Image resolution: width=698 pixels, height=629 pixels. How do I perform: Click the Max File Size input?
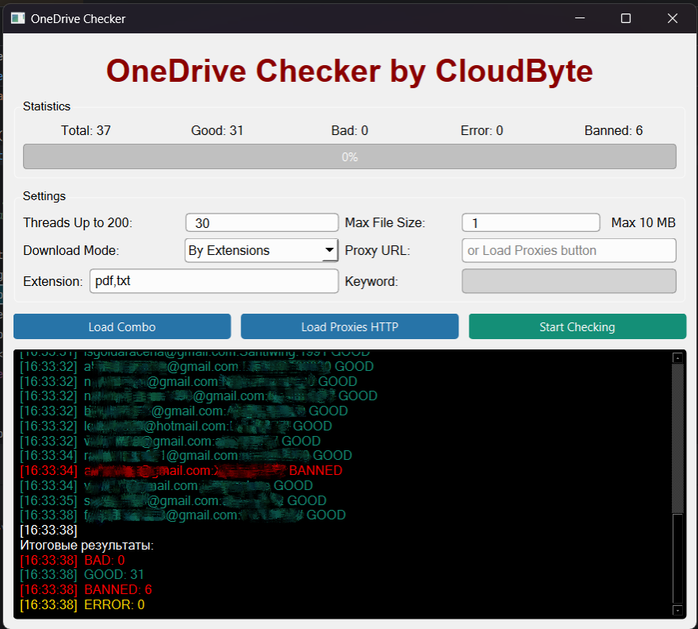531,222
